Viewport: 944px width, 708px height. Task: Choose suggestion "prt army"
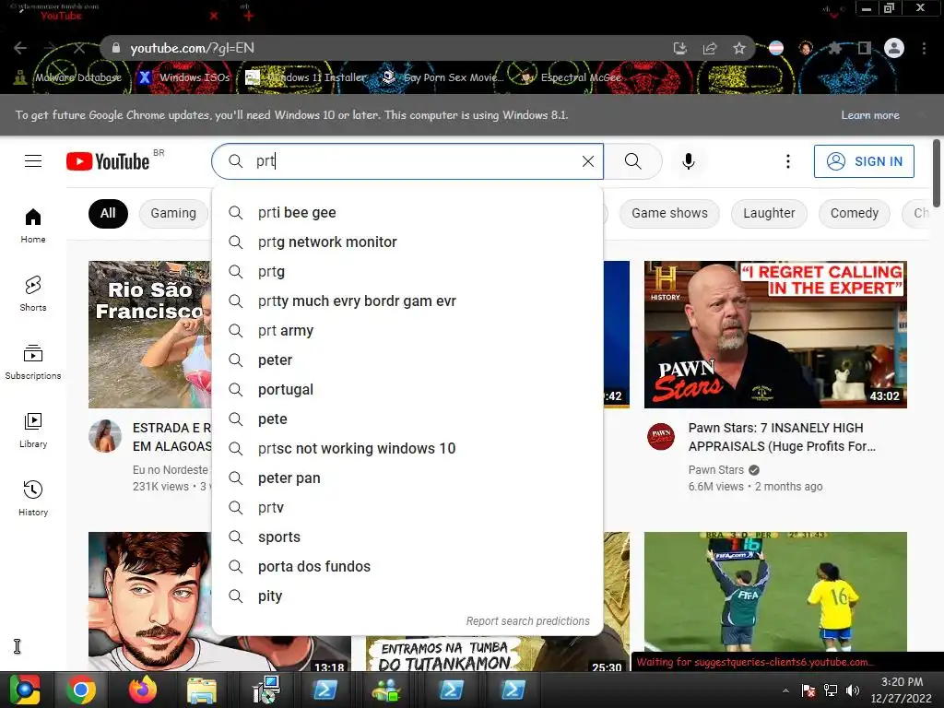(407, 331)
